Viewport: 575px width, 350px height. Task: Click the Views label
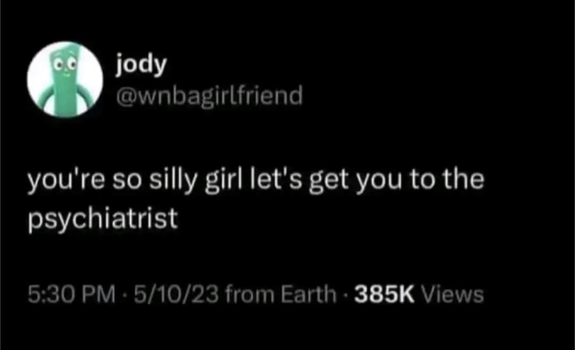(453, 295)
